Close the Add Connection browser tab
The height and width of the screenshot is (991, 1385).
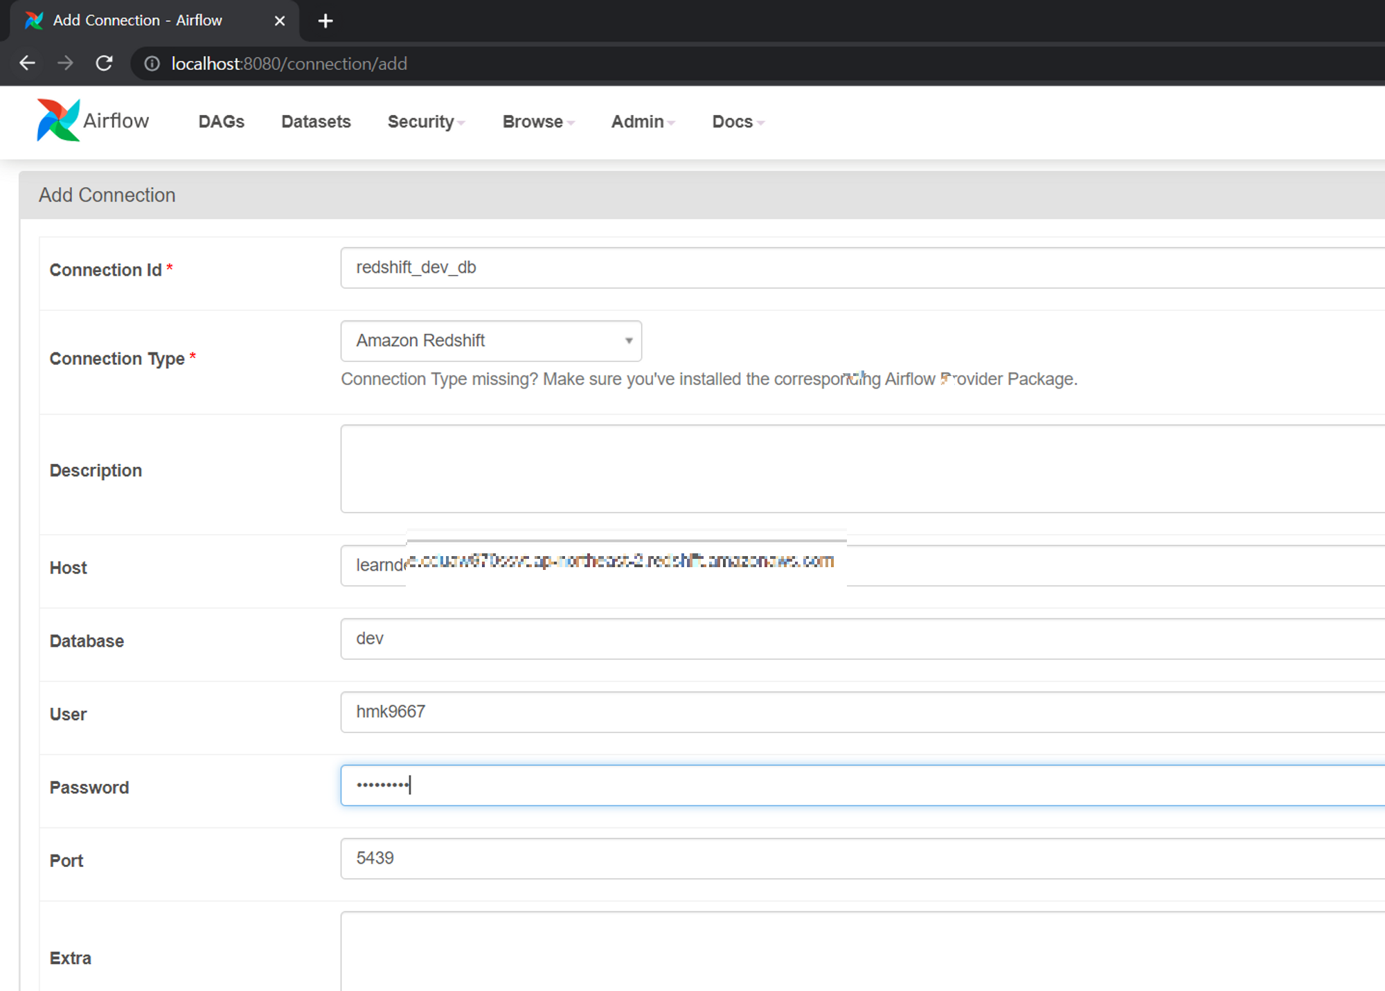pos(280,21)
